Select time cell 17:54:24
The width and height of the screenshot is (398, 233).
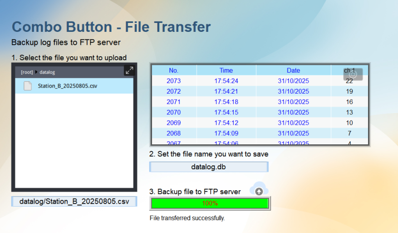(226, 81)
